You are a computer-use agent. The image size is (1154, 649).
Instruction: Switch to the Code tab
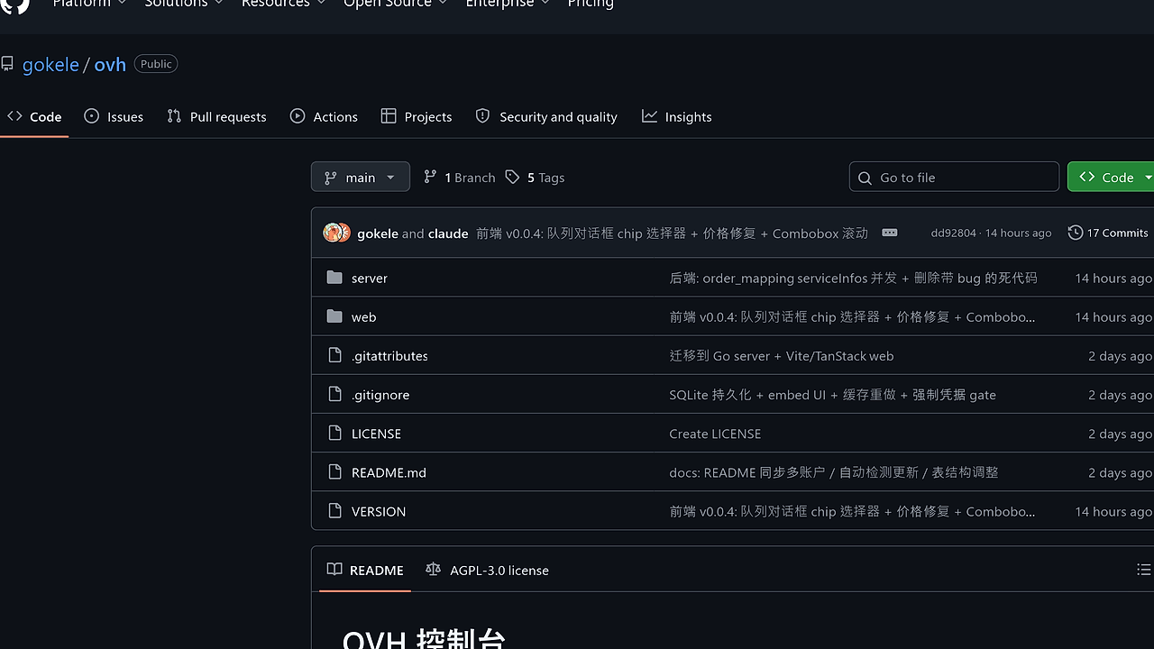tap(34, 116)
